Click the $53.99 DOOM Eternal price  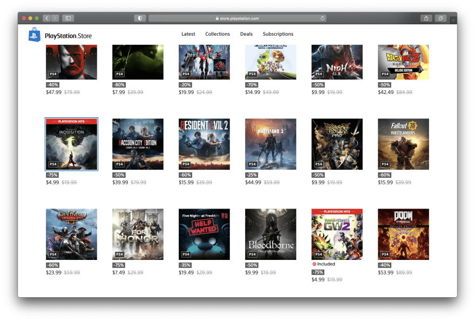point(385,272)
